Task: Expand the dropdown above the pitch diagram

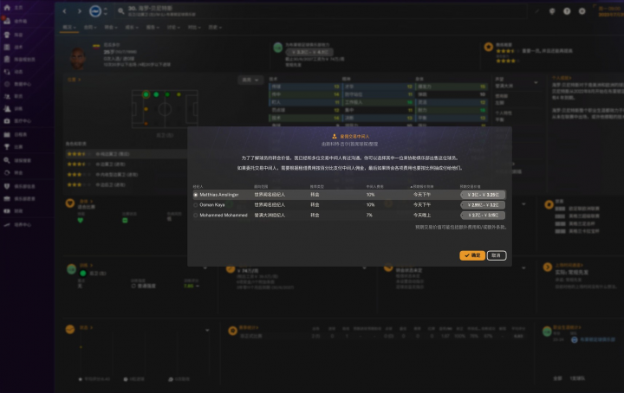Action: pyautogui.click(x=250, y=80)
